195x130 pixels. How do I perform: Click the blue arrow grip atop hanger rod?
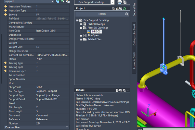[x=164, y=18]
